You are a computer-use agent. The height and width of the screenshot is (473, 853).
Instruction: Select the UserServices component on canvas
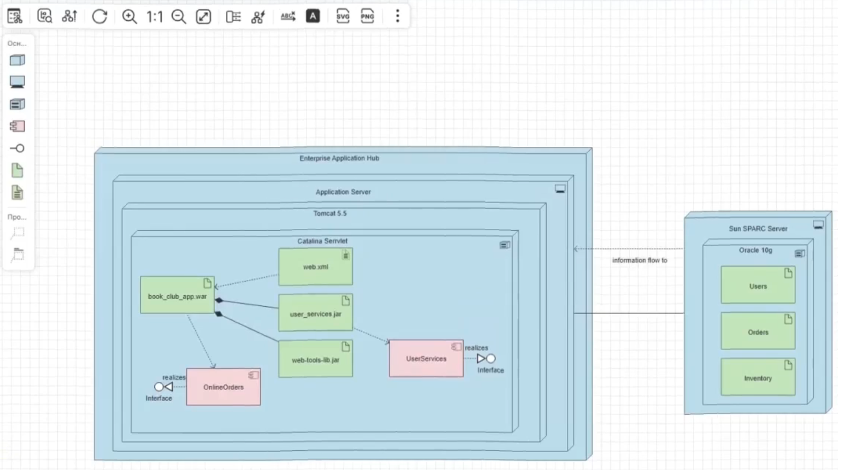tap(426, 359)
